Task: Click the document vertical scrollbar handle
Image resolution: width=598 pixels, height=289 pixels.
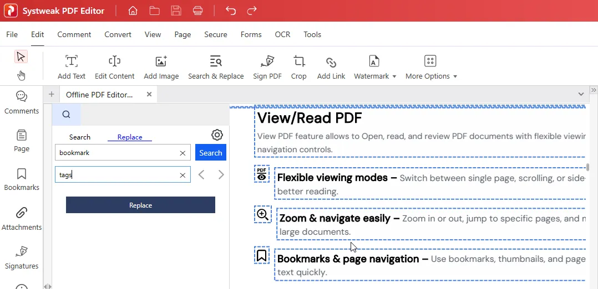Action: [x=587, y=167]
